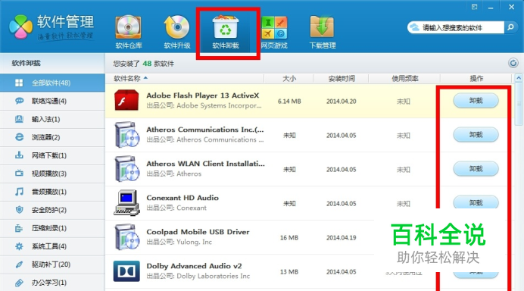The image size is (524, 291).
Task: Click the Atheros Communications installer icon
Action: click(126, 135)
